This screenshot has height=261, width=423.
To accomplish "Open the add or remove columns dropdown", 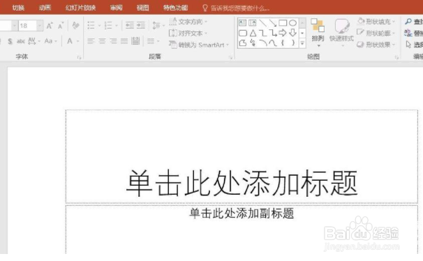I will [x=154, y=41].
